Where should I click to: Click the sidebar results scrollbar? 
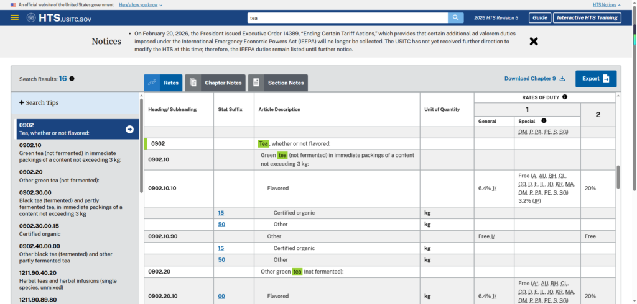point(141,146)
